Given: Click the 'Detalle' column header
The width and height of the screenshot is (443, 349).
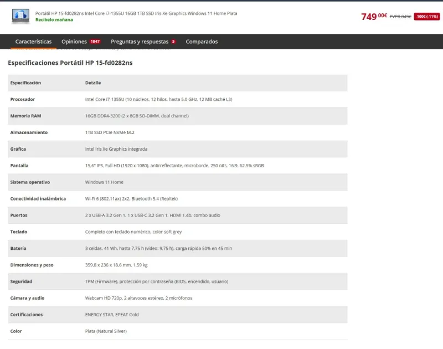Looking at the screenshot, I should pos(93,83).
